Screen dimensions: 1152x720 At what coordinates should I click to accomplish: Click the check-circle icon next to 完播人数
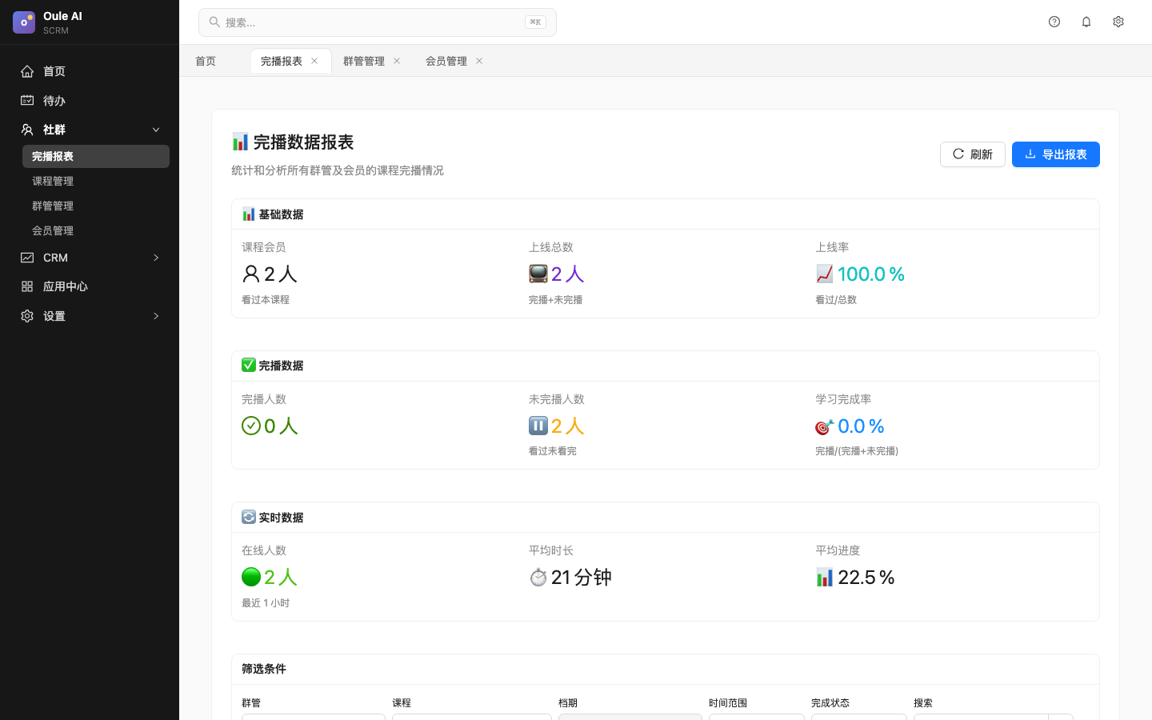(251, 426)
